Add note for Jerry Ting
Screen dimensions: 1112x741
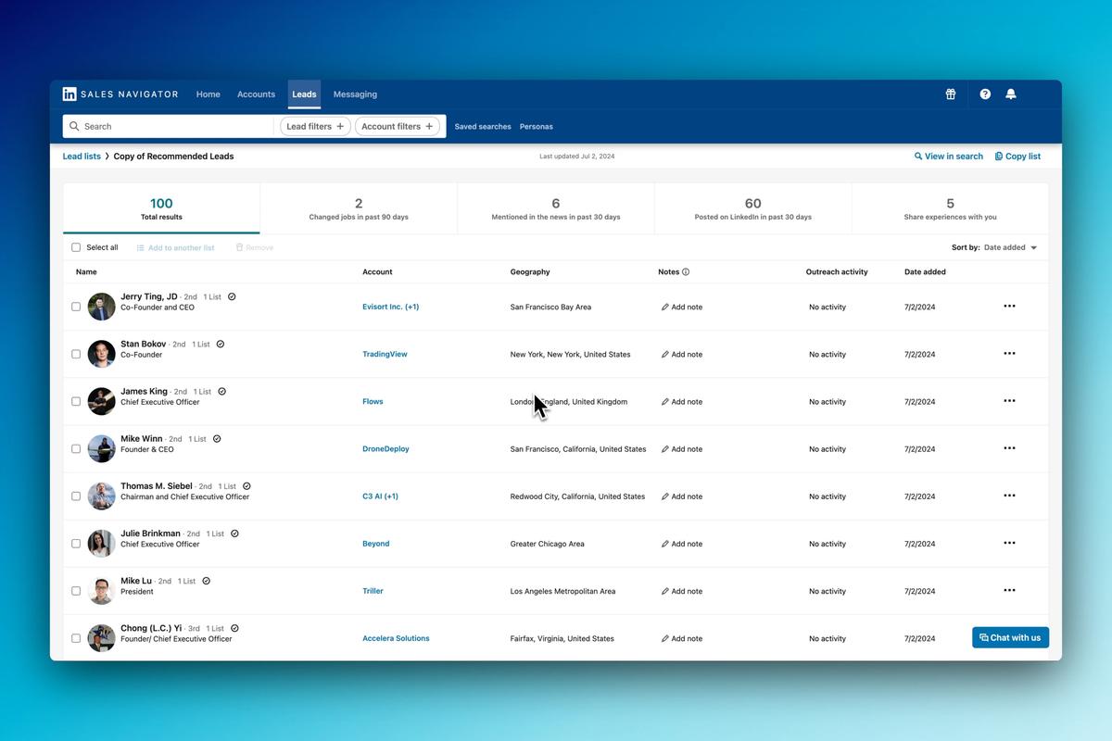coord(682,307)
